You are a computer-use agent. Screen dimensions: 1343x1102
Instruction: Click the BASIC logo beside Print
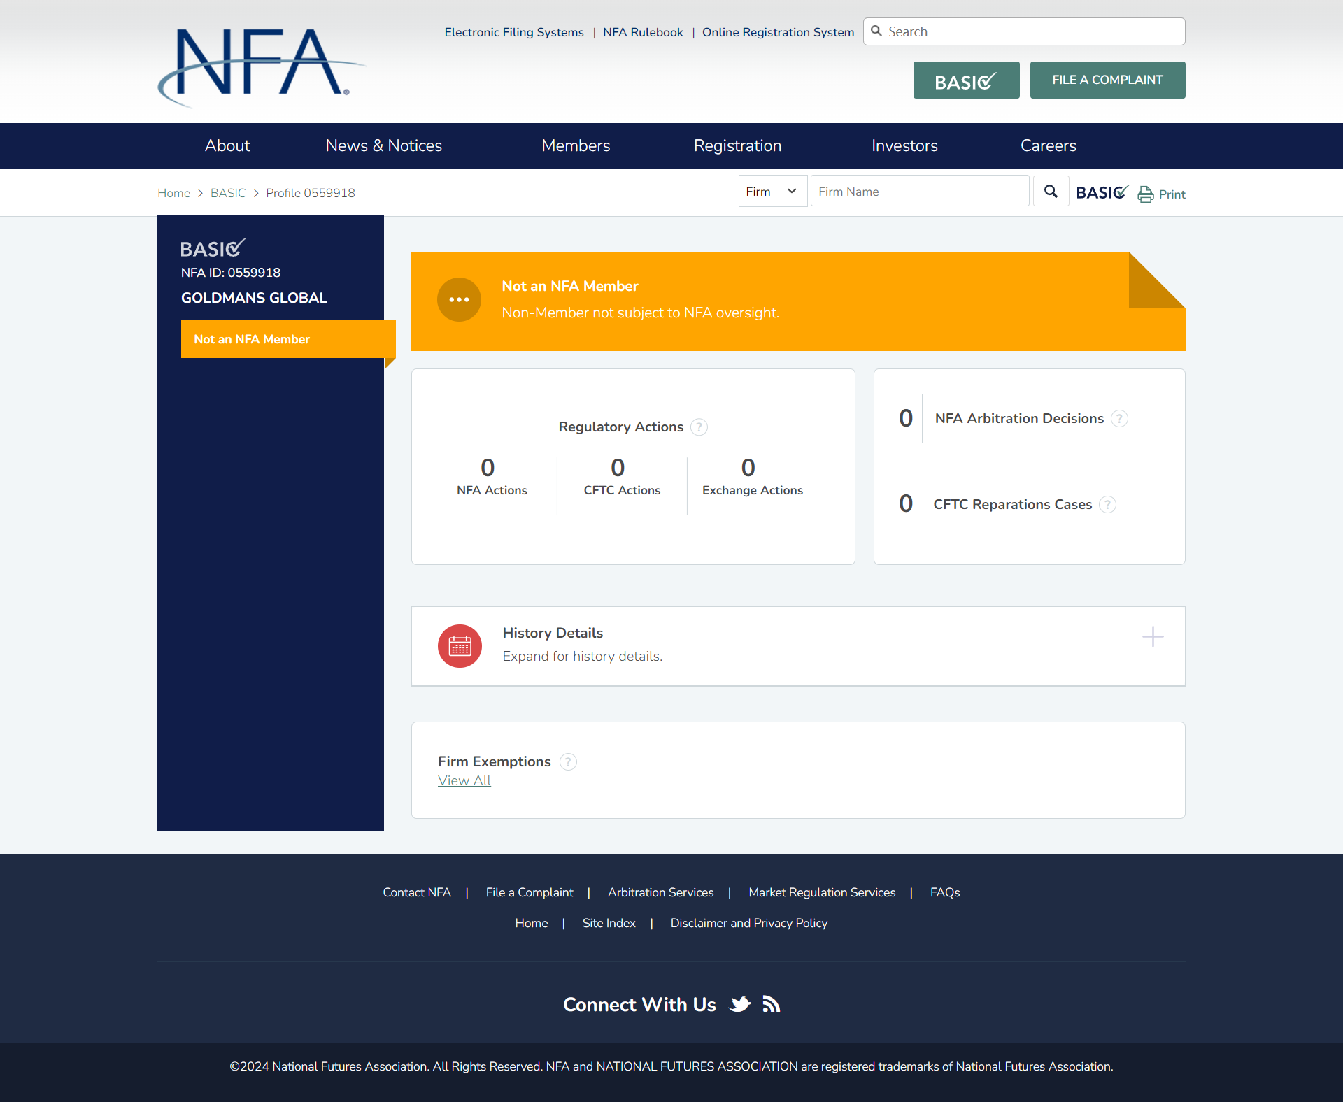coord(1102,192)
